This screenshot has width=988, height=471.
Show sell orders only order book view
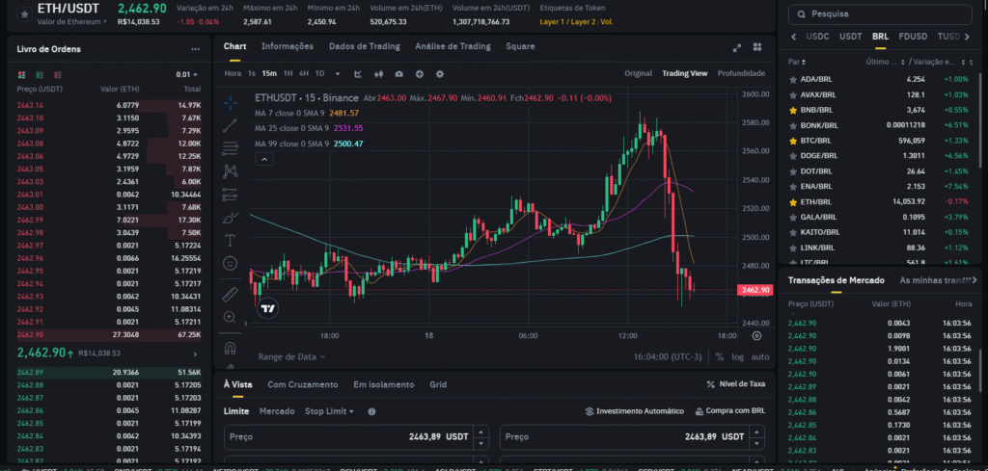coord(58,75)
